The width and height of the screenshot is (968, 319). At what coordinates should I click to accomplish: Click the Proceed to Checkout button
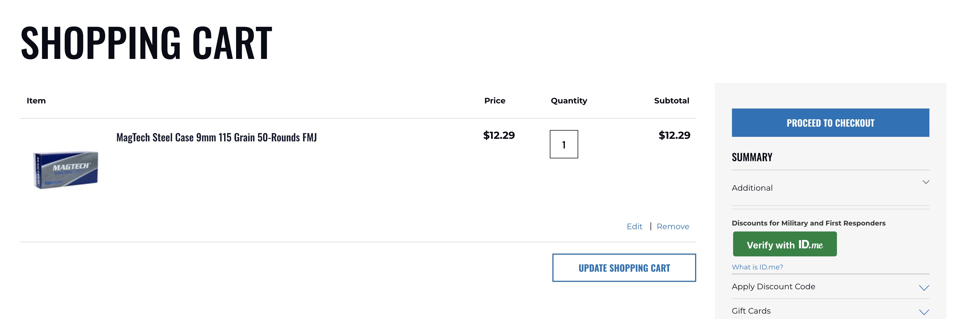coord(830,123)
